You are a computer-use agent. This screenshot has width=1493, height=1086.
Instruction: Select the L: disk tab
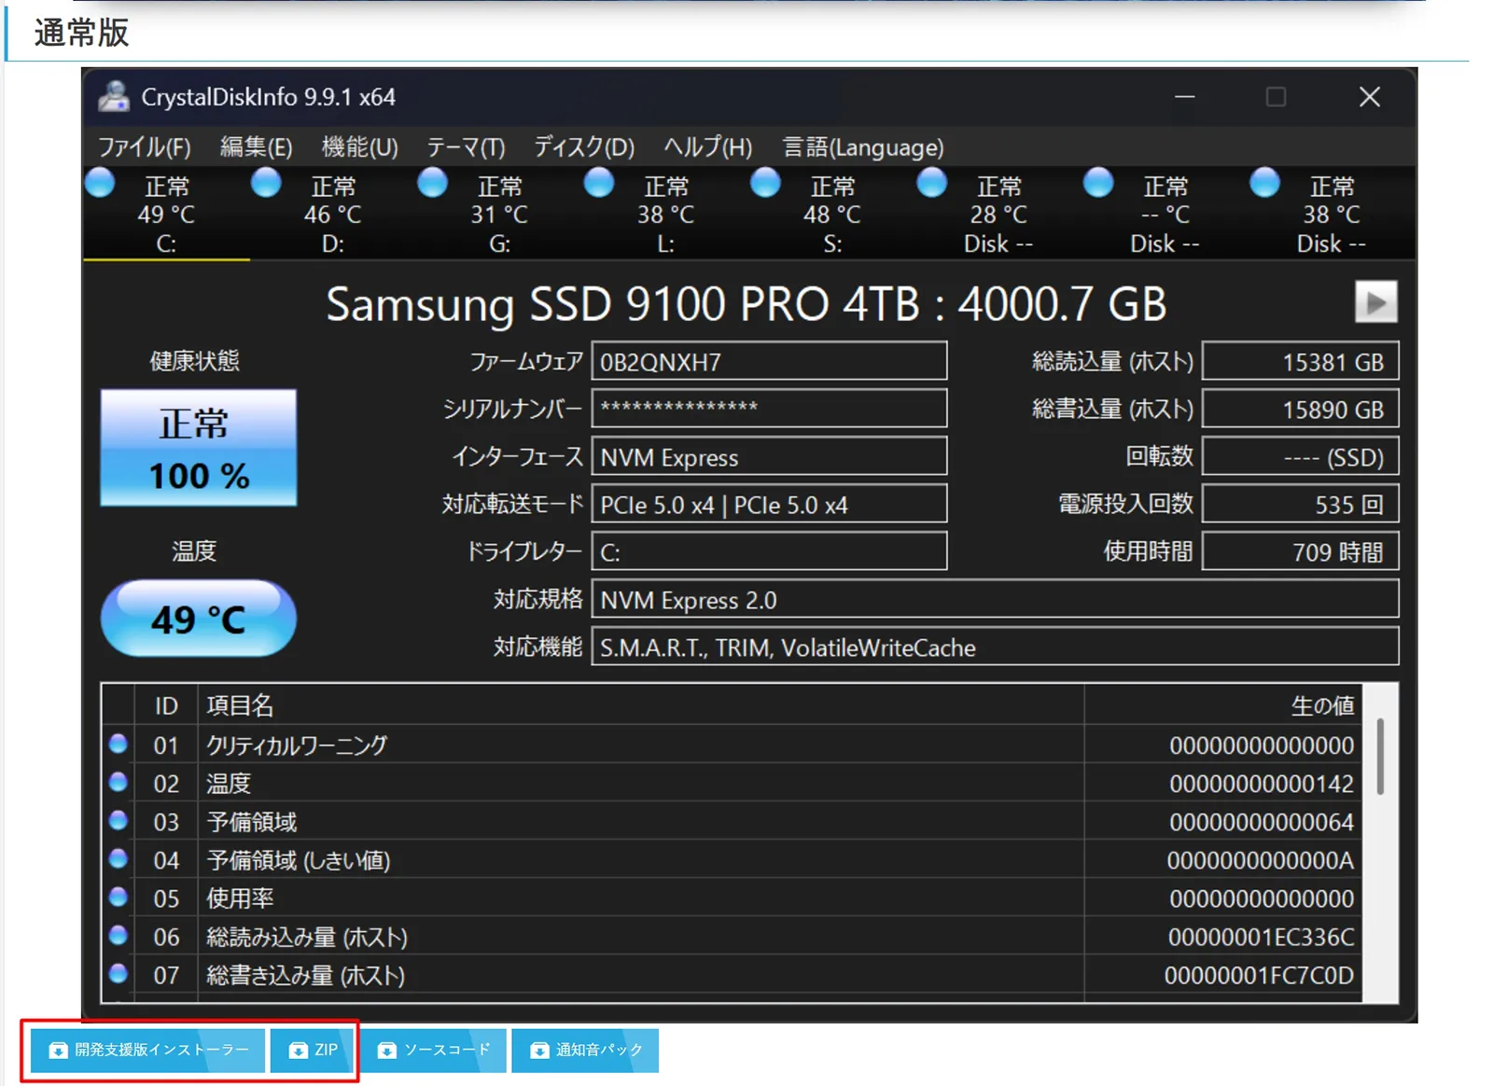665,214
